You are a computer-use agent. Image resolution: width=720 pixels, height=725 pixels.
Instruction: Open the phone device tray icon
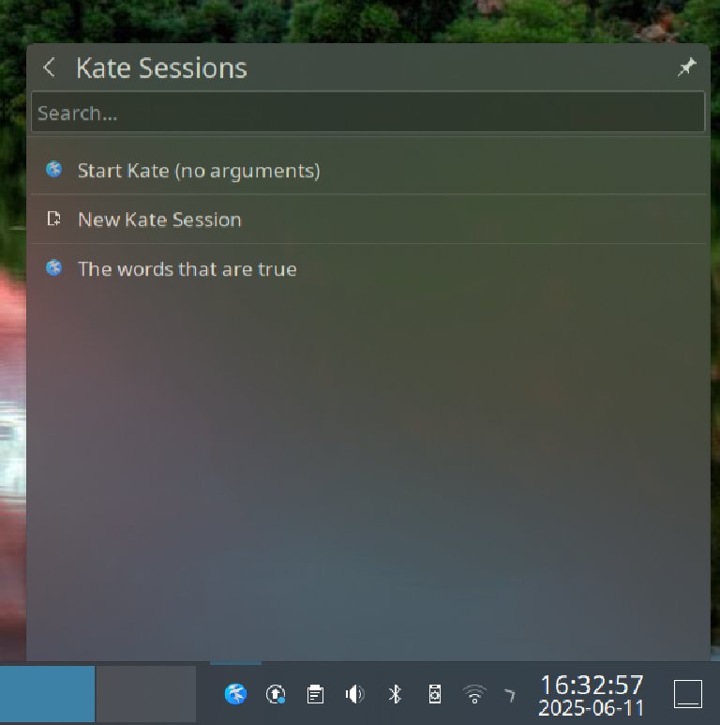tap(435, 694)
